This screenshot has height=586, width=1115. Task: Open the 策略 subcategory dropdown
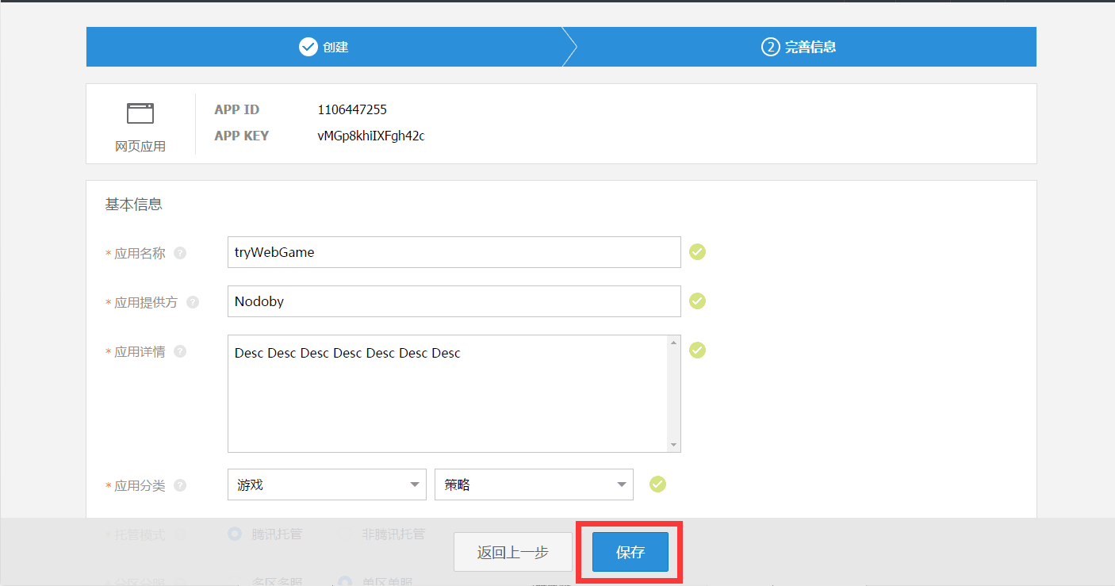(533, 485)
